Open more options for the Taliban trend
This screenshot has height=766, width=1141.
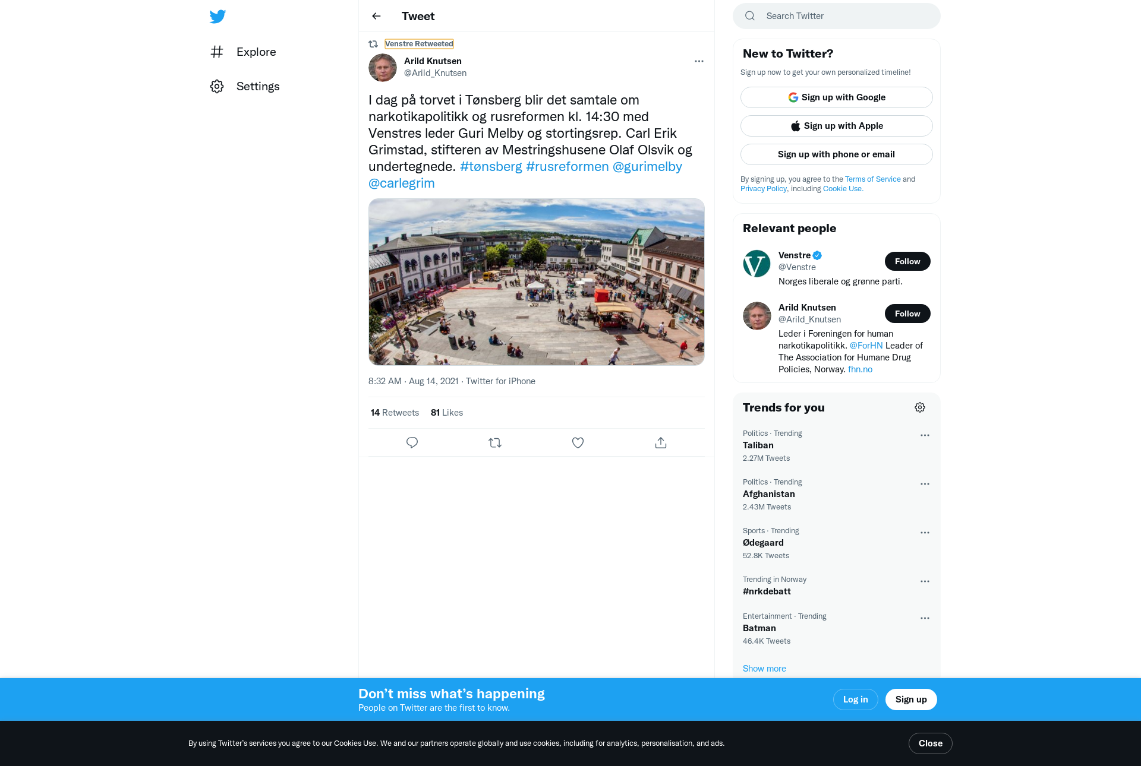coord(925,435)
